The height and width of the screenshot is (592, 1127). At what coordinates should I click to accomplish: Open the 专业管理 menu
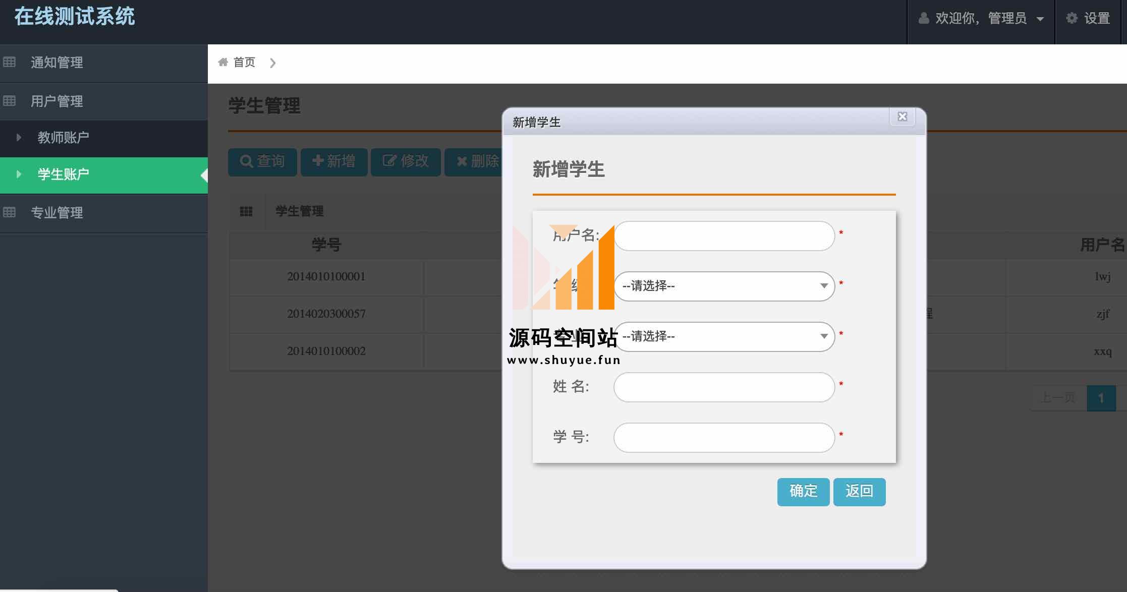click(x=104, y=213)
